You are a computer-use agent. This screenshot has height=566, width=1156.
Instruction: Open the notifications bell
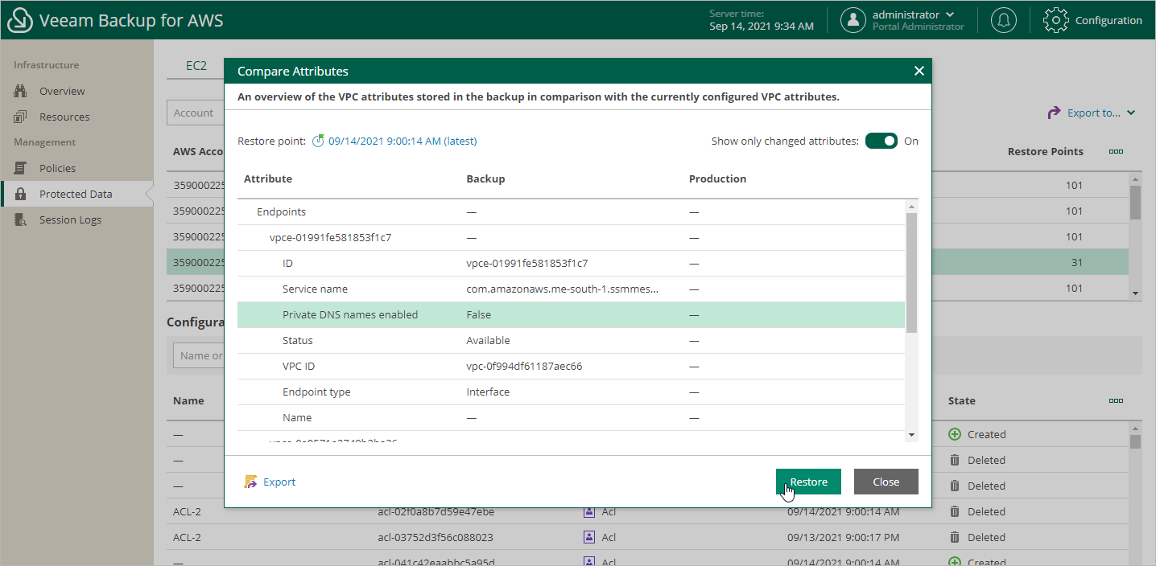tap(1003, 19)
